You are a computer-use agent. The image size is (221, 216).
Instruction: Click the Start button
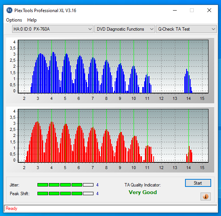pos(198,183)
